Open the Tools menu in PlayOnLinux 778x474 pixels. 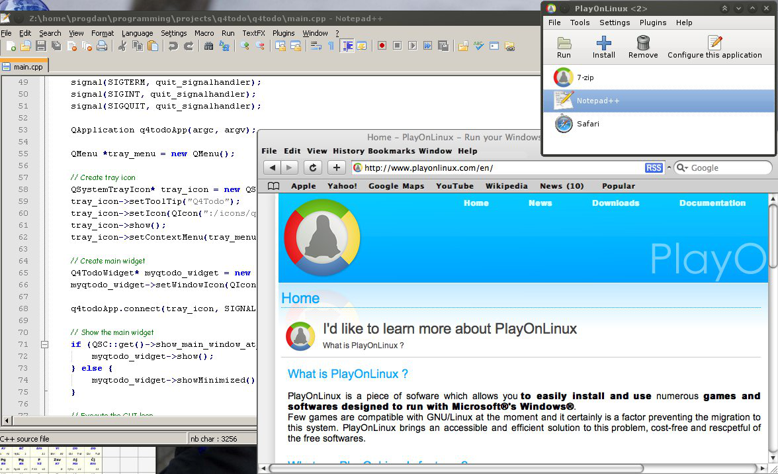click(580, 23)
